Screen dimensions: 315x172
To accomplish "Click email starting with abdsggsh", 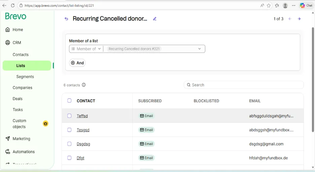I will point(271,130).
